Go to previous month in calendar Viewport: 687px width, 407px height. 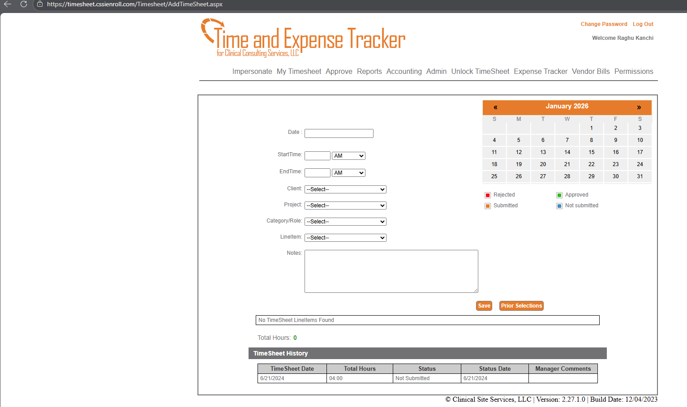tap(495, 107)
